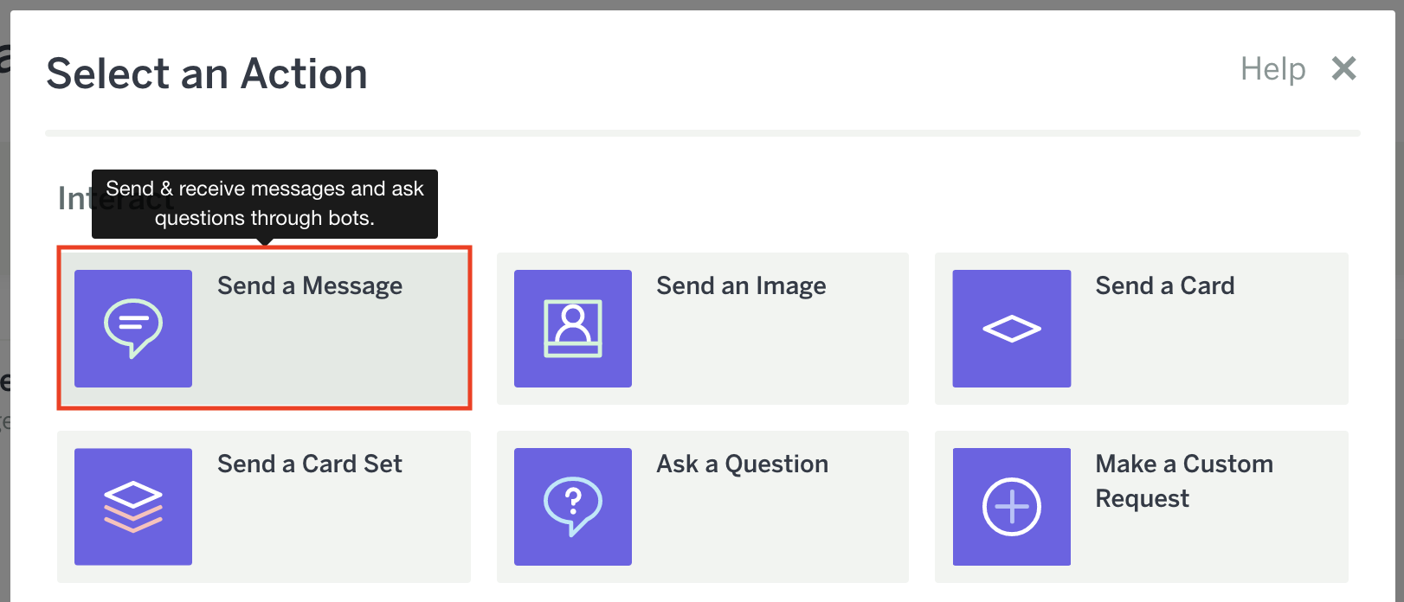
Task: Choose the "Send an Image" label
Action: point(741,286)
